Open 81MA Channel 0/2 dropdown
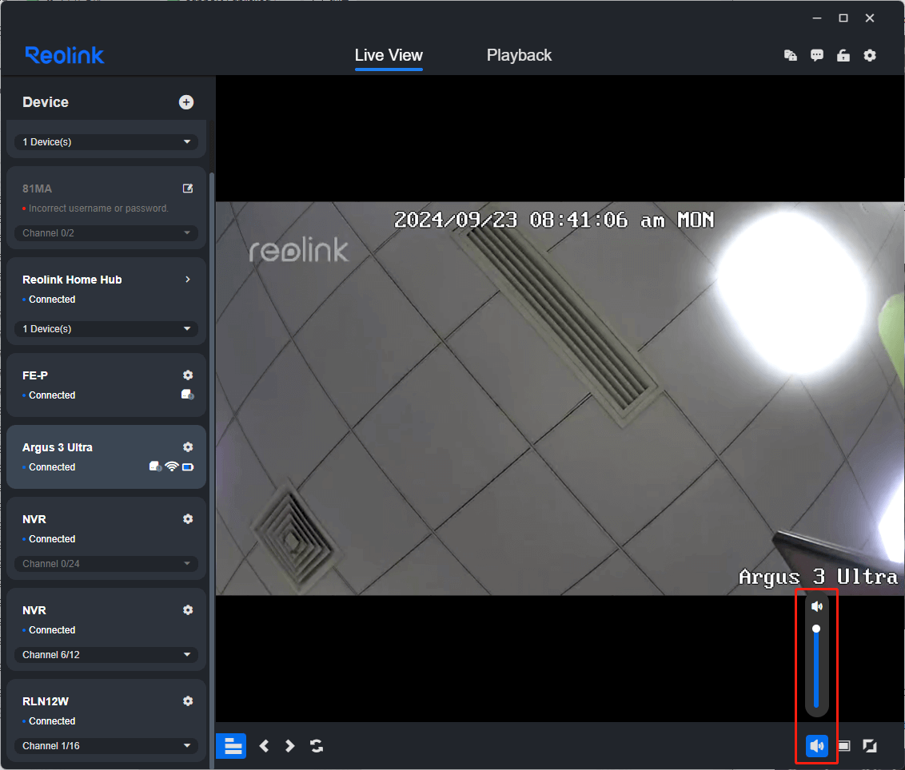 tap(106, 233)
